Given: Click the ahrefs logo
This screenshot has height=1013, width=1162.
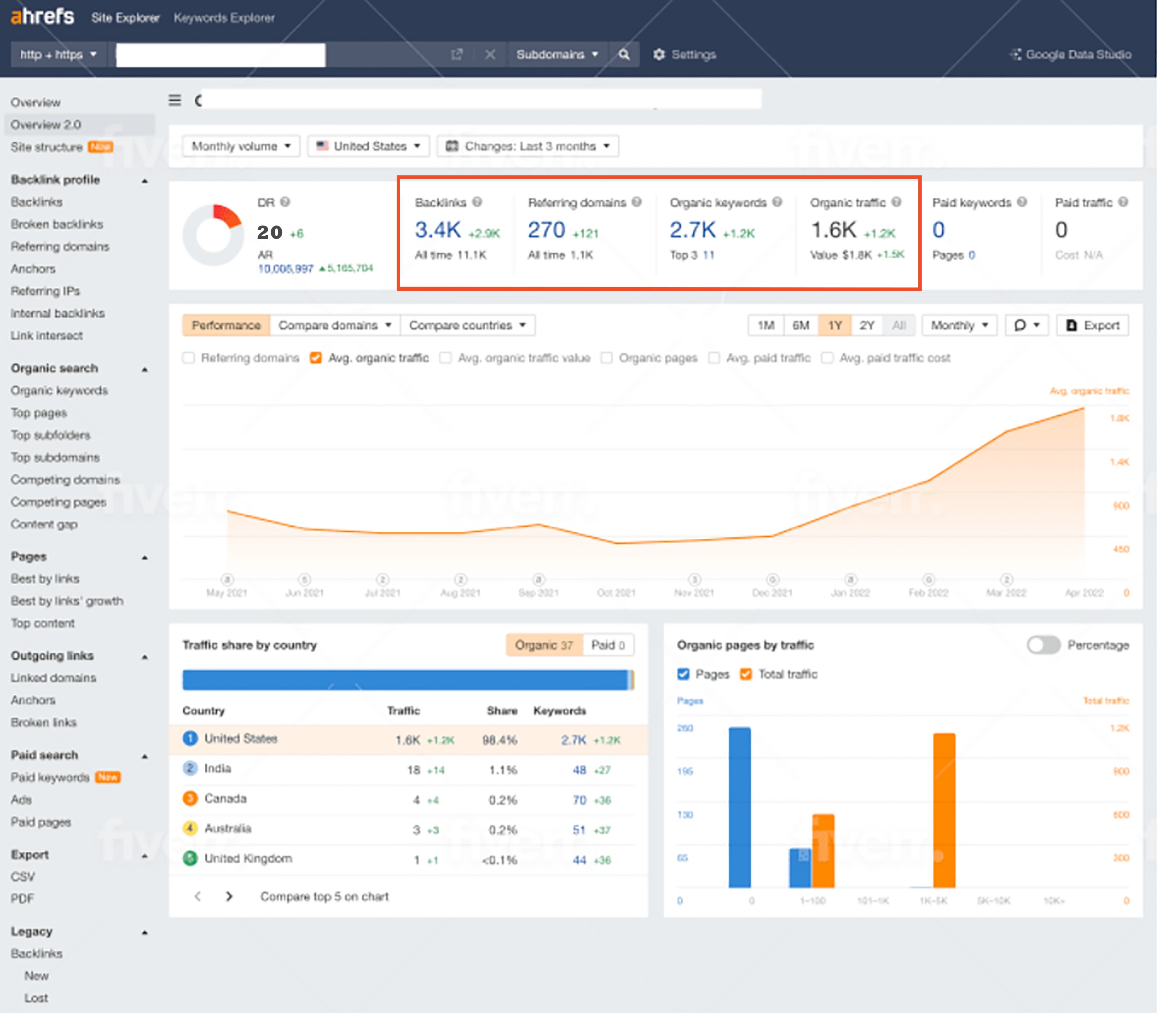Looking at the screenshot, I should (x=43, y=16).
